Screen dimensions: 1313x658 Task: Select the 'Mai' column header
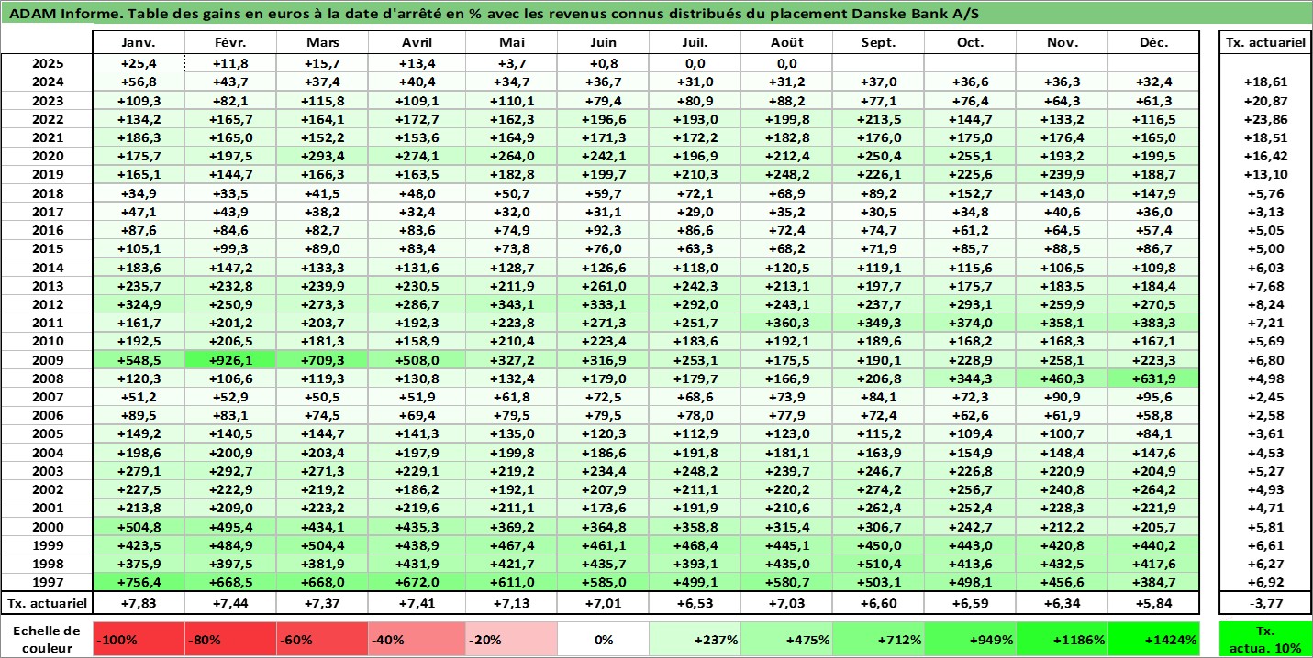(511, 43)
